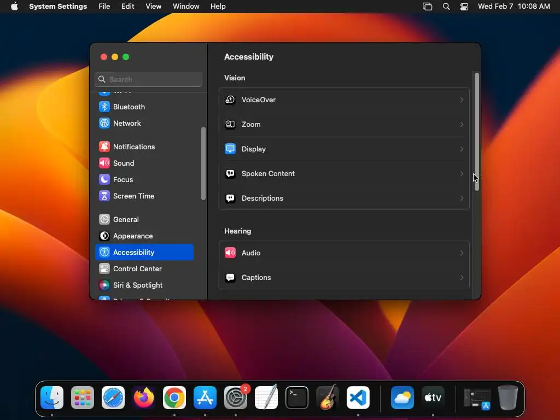Open the View menu
Image resolution: width=560 pixels, height=420 pixels.
[x=153, y=7]
